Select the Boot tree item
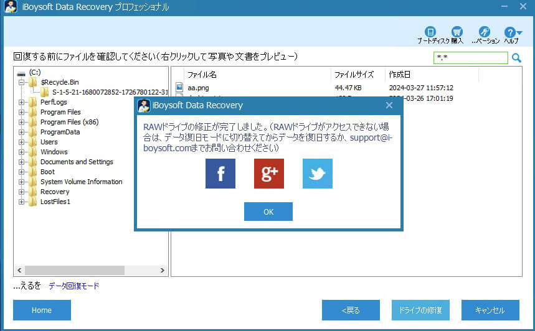The image size is (535, 331). [x=47, y=172]
